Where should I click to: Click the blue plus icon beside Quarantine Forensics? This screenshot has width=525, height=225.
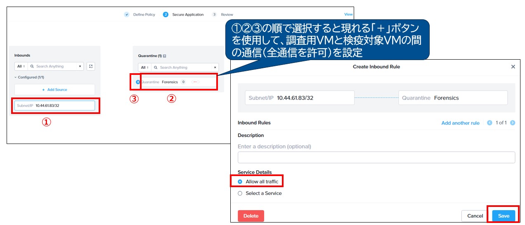[x=138, y=82]
